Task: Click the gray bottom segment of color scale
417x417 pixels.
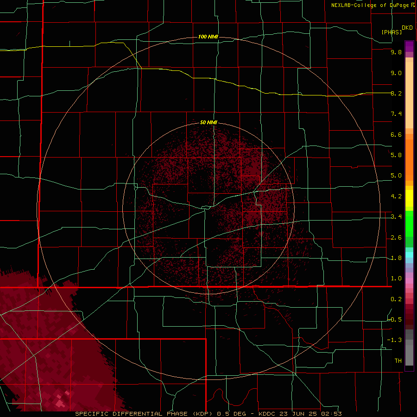Action: 409,355
